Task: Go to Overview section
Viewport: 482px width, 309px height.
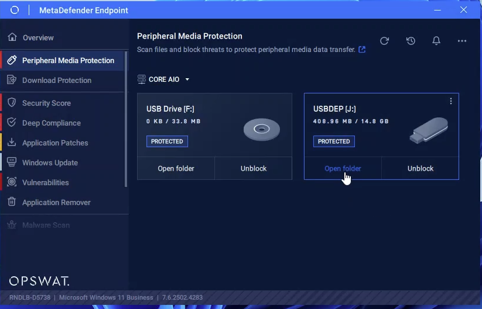Action: click(x=38, y=38)
